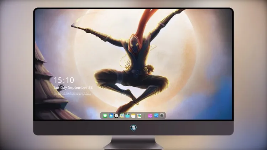Screen dimensions: 267x150
Task: Click the ninja character's hooded mask
Action: [135, 43]
